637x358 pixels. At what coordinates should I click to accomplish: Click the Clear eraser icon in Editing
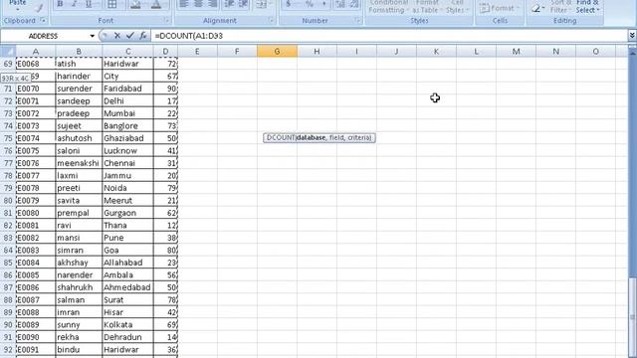(x=536, y=8)
